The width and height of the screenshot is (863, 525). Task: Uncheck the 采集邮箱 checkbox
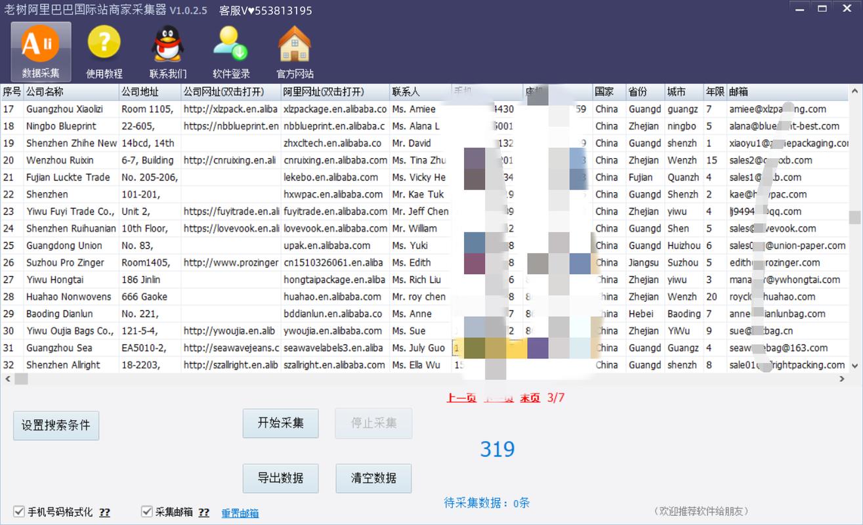(146, 511)
